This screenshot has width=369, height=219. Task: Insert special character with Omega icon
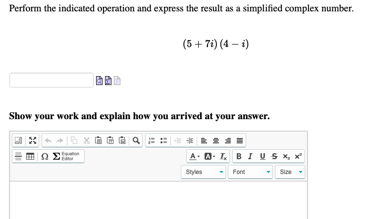pos(45,156)
